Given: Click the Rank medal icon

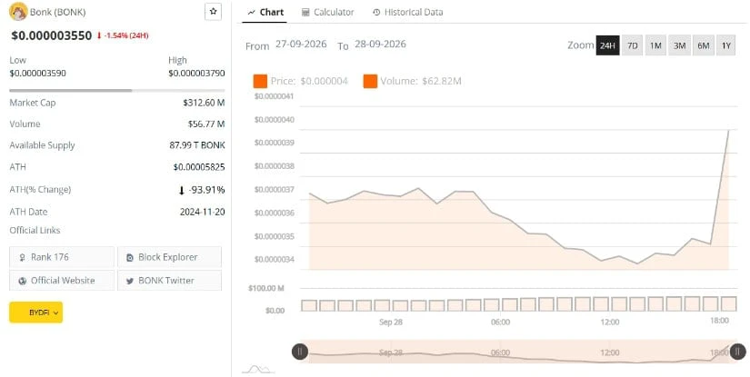Looking at the screenshot, I should pyautogui.click(x=22, y=258).
